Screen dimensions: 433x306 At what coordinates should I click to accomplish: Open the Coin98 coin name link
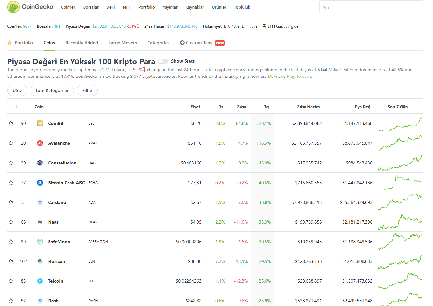click(55, 123)
